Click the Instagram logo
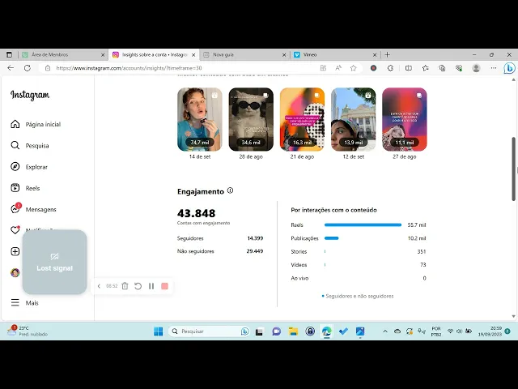 [x=30, y=96]
